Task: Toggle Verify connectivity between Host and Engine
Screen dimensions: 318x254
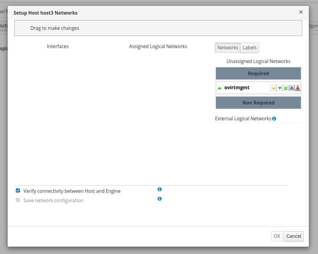Action: click(18, 191)
